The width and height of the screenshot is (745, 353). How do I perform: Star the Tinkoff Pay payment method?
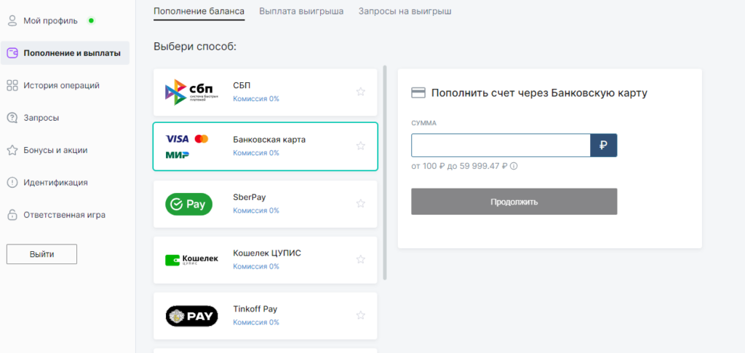point(361,315)
